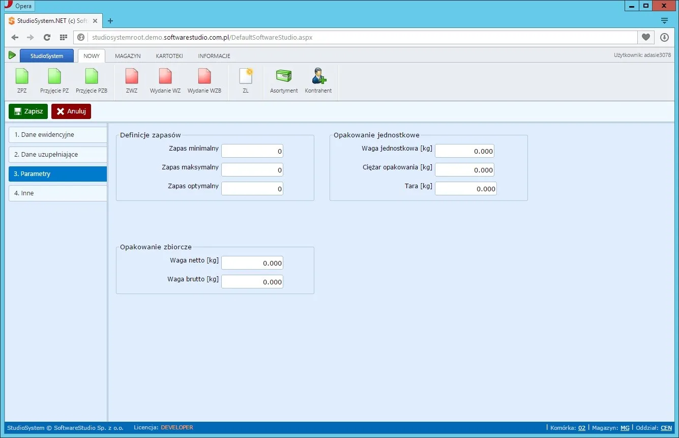This screenshot has height=438, width=679.
Task: Go to 1. Dane ewidencyjne section
Action: tap(58, 135)
